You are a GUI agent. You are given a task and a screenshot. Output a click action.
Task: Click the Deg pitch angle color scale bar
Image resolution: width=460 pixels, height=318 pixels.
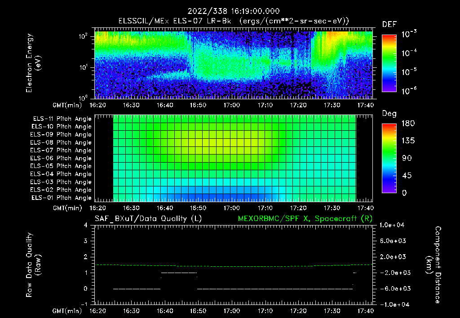click(389, 158)
